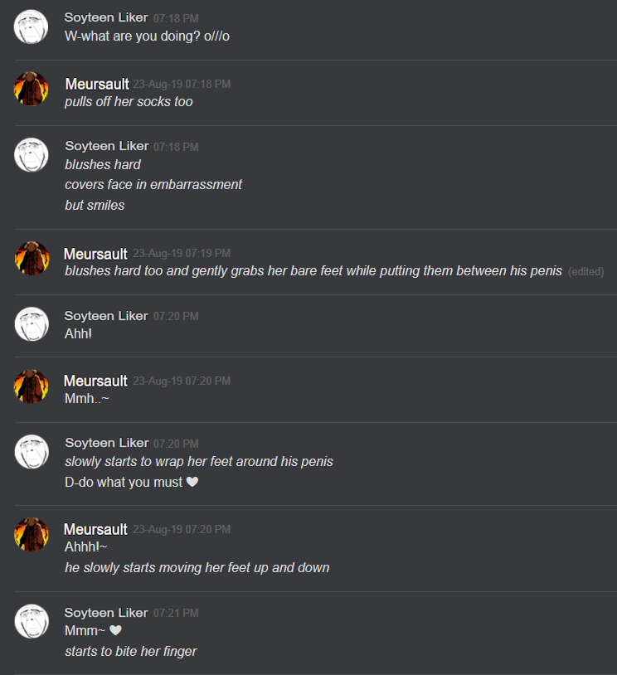Image resolution: width=617 pixels, height=675 pixels.
Task: Open Meursault's avatar beside the 'Ahhh!~' message
Action: pyautogui.click(x=31, y=534)
